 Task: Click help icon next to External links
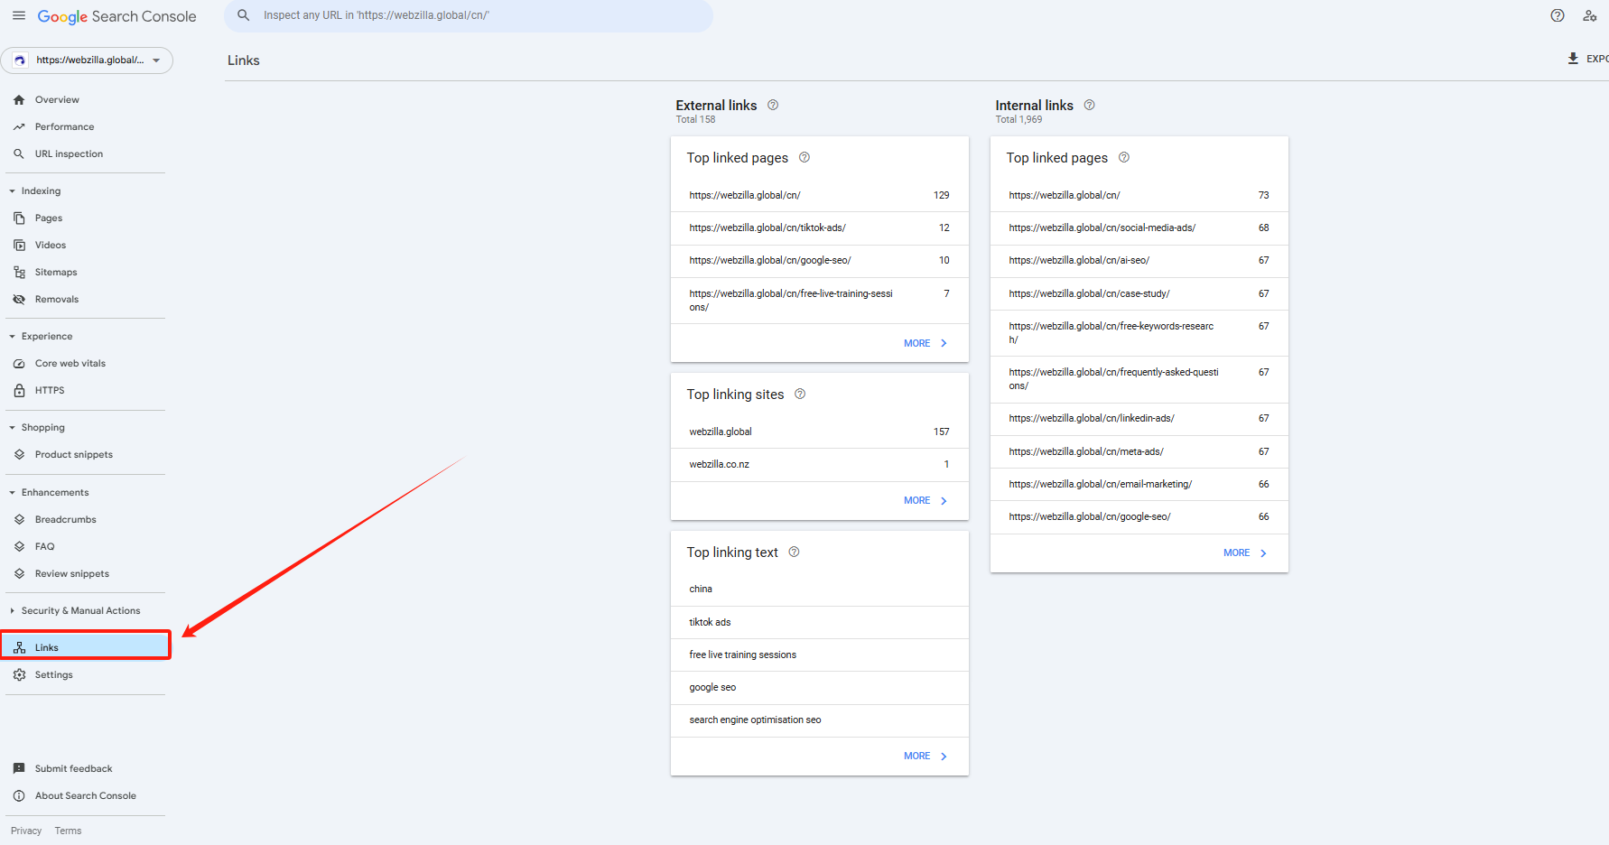coord(773,105)
